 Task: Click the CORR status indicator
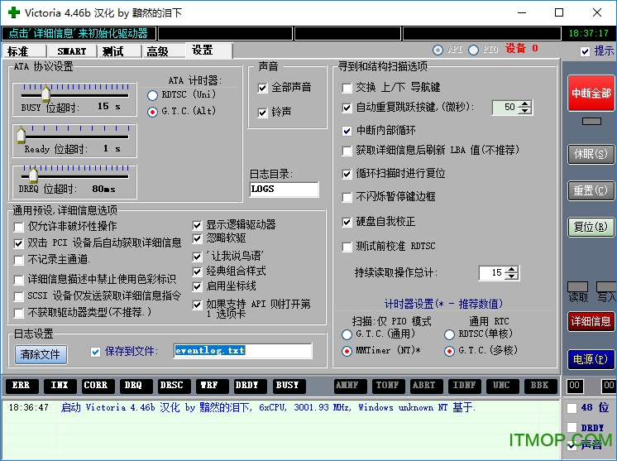pyautogui.click(x=96, y=385)
